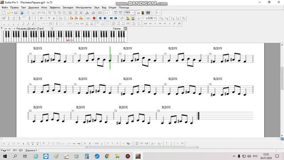Create a new file with the New document icon
This screenshot has height=160, width=284.
point(4,13)
